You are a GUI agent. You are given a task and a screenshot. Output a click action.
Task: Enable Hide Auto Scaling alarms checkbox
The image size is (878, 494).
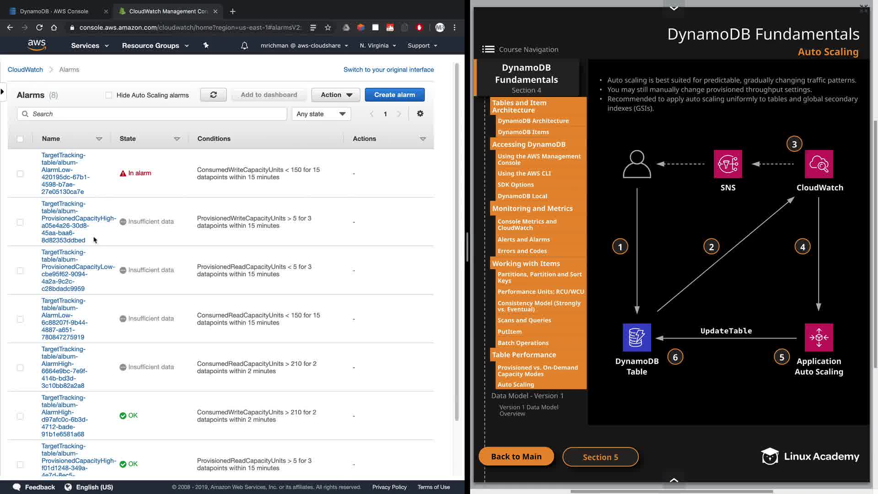point(109,95)
